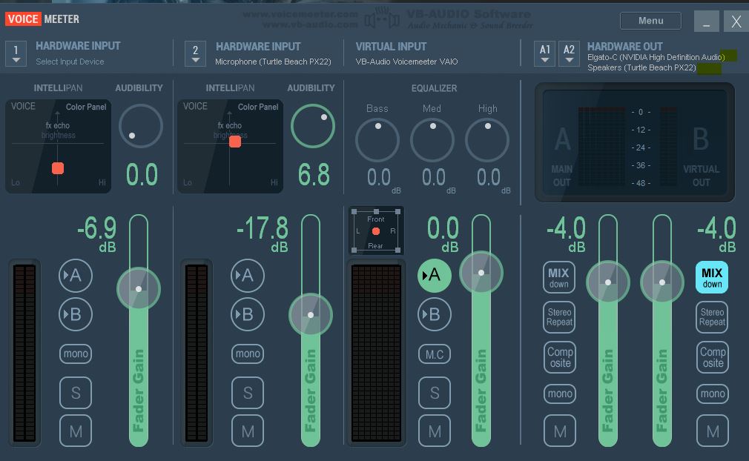
Task: Click the virtual out B fader knob
Action: click(662, 282)
